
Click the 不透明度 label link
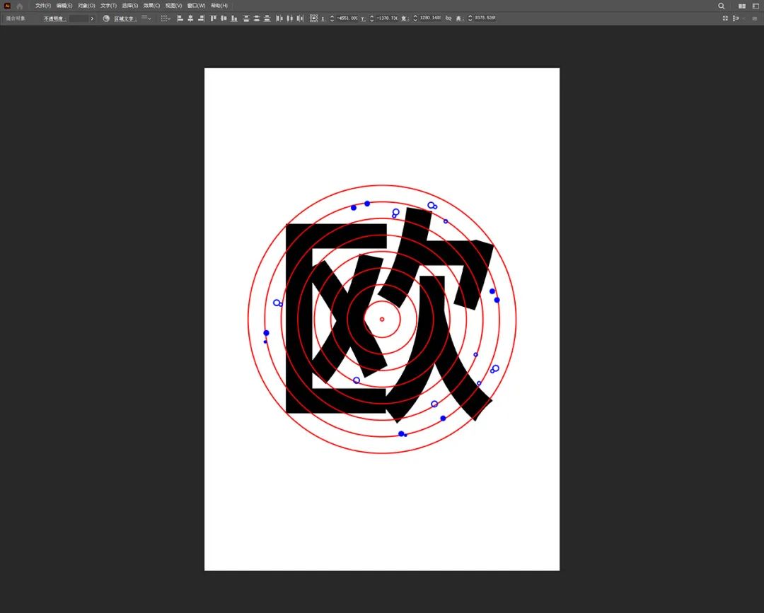54,18
